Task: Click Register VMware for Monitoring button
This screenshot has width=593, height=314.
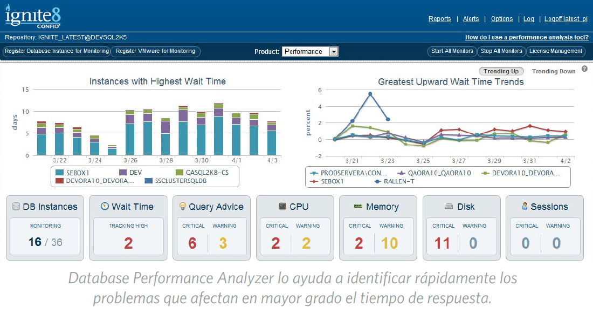Action: tap(155, 51)
